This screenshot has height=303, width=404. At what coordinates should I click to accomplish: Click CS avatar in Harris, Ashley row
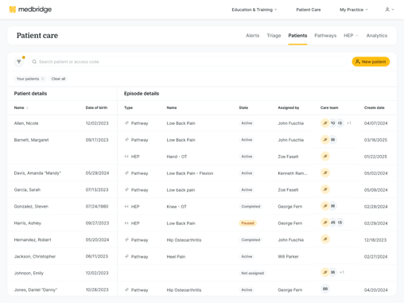(x=340, y=223)
